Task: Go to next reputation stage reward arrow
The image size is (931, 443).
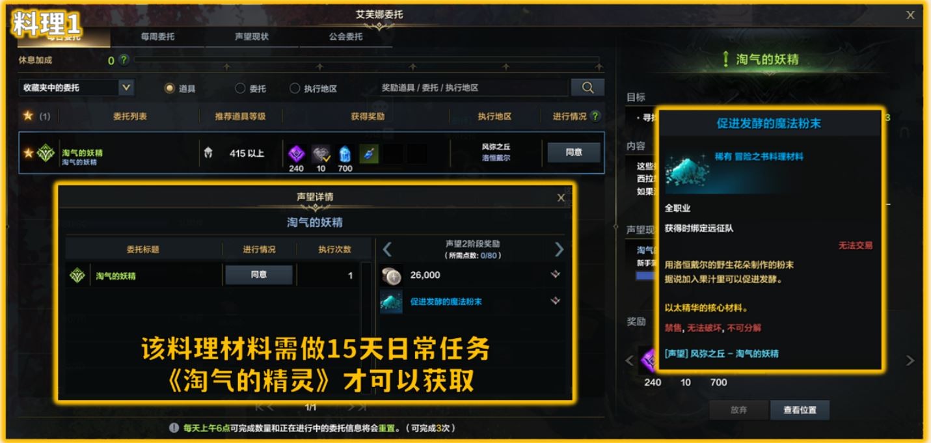Action: pyautogui.click(x=558, y=249)
